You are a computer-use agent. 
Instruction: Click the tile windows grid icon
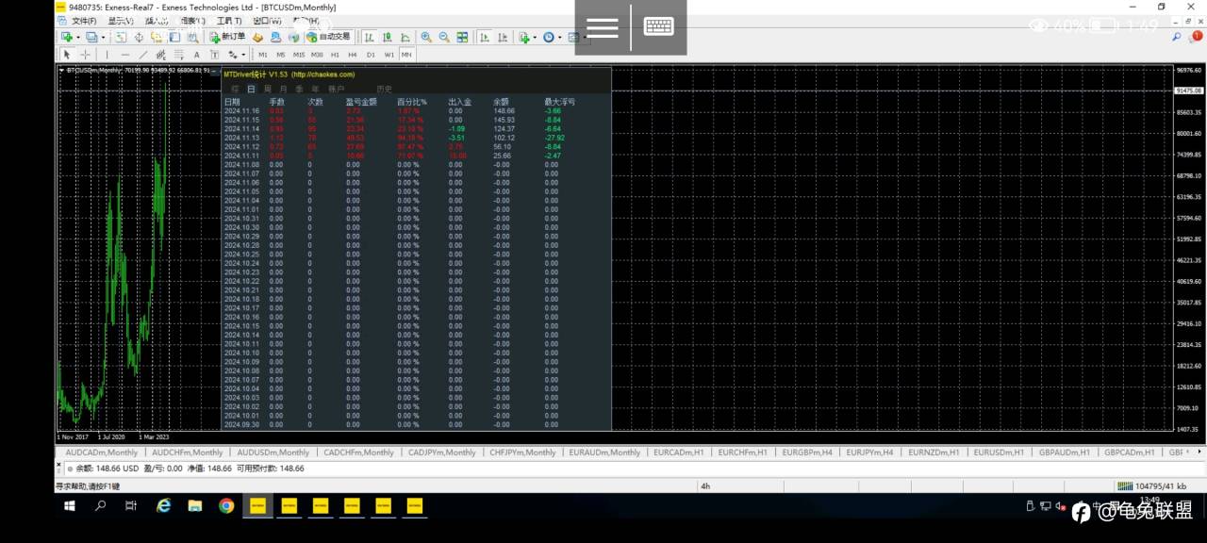[x=462, y=37]
